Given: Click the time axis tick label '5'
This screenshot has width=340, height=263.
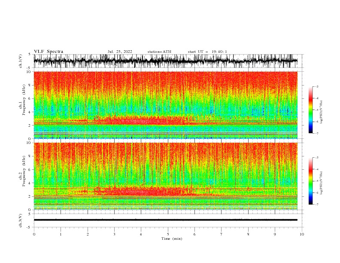Looking at the screenshot, I should coord(168,234).
